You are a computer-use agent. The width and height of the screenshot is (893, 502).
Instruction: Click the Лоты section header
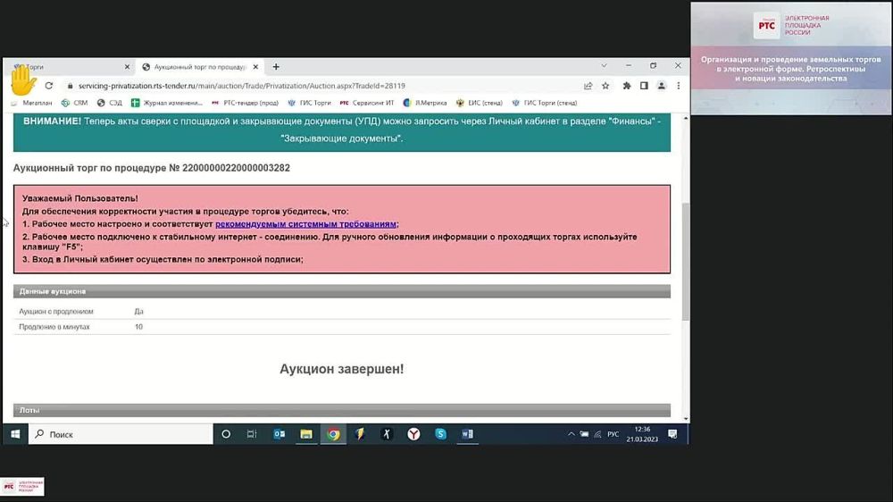(x=342, y=410)
